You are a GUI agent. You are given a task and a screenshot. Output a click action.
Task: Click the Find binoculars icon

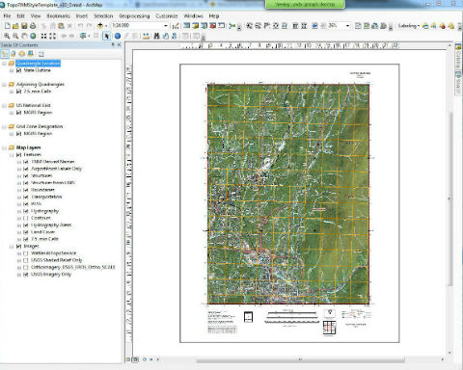click(x=156, y=36)
